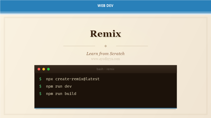Select the 'npm run build' command
The height and width of the screenshot is (118, 211).
point(61,94)
